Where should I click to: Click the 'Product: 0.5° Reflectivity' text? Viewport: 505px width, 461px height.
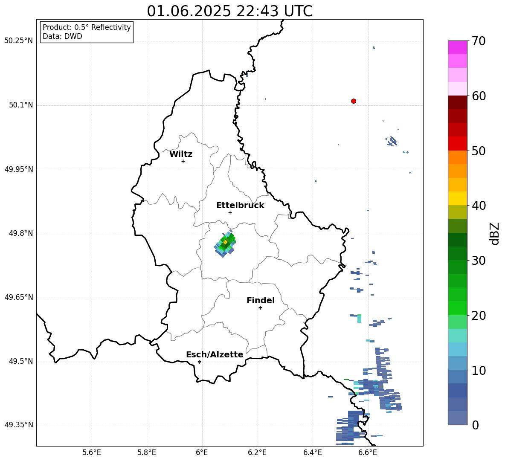[87, 27]
